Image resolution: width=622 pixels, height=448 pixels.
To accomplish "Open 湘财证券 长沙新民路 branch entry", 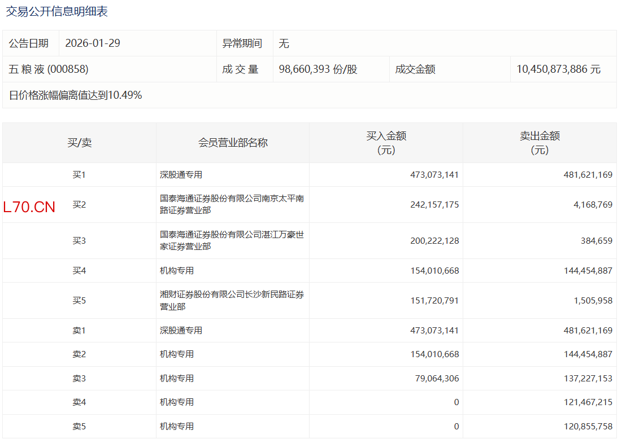I will click(232, 300).
